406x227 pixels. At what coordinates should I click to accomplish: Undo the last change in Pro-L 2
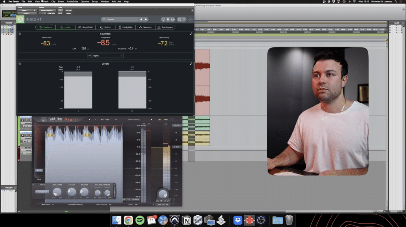(90, 120)
